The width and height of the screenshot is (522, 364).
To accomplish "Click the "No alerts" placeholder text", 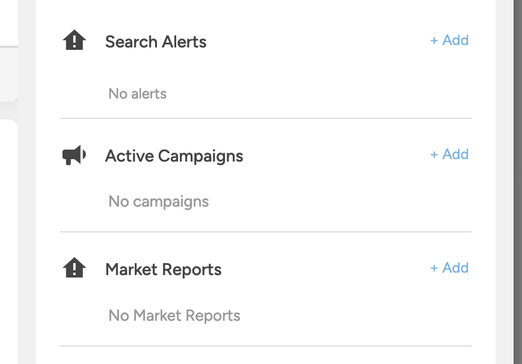I will point(138,94).
